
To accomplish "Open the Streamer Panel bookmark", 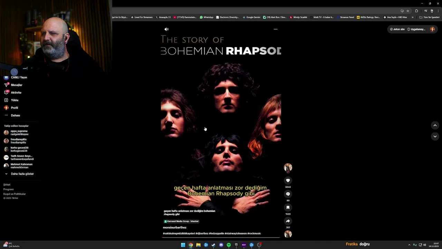I will click(345, 17).
